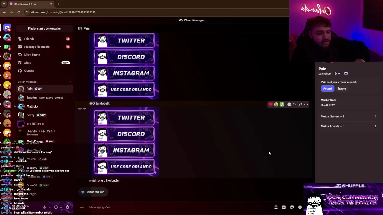Select the Shop menu item
Image resolution: width=383 pixels, height=215 pixels.
click(45, 63)
